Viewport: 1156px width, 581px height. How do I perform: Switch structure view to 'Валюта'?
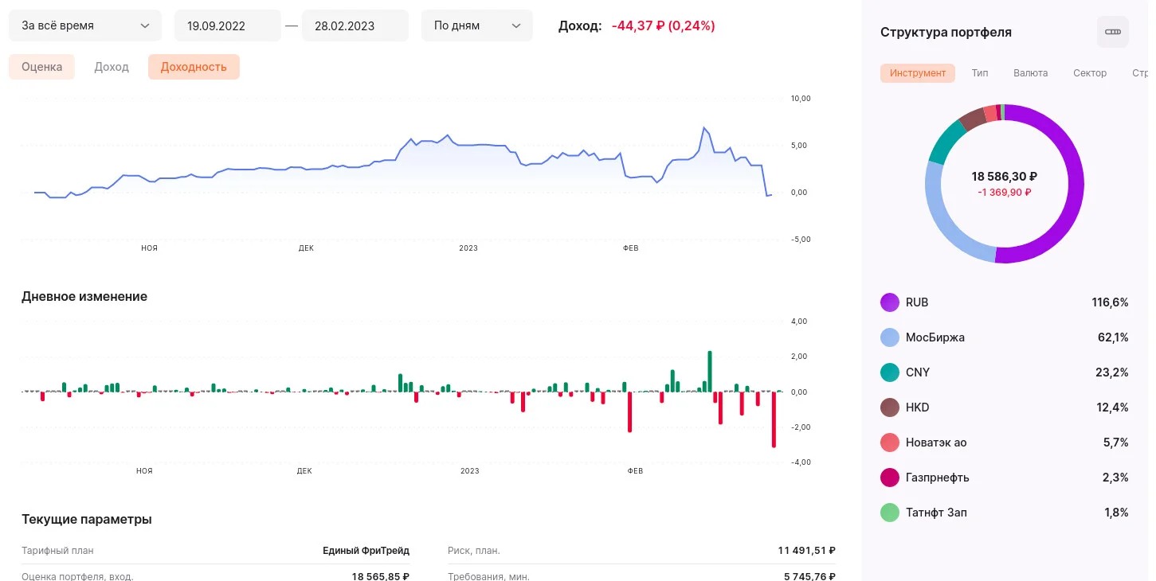[x=1031, y=73]
